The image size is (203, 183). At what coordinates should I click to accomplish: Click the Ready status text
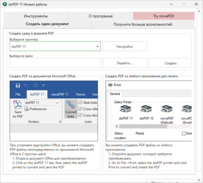click(140, 133)
